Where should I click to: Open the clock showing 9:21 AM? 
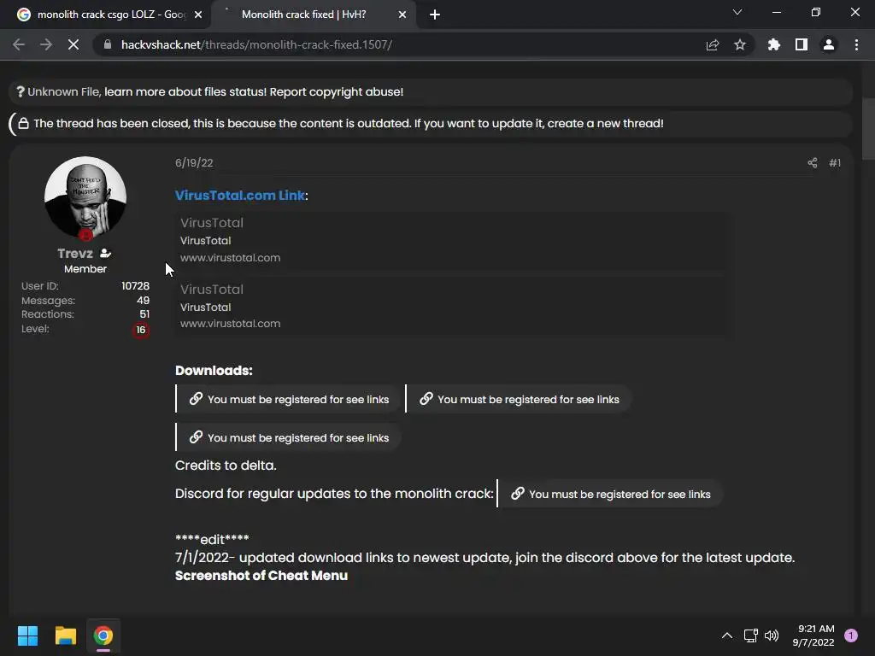[x=813, y=635]
